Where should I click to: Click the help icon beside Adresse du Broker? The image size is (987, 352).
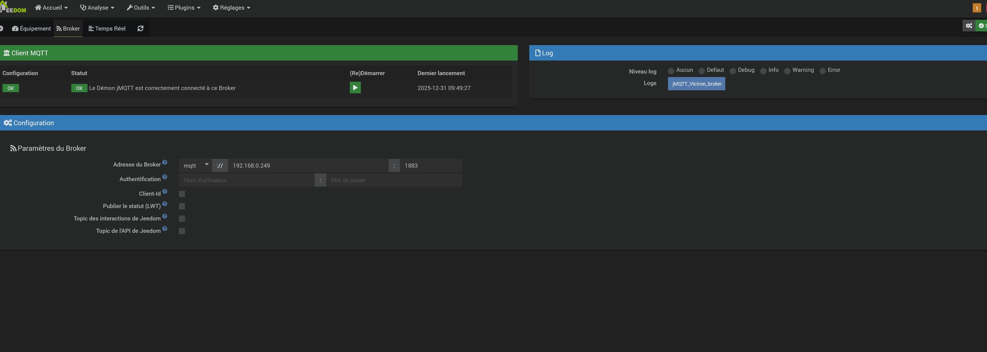pos(165,162)
